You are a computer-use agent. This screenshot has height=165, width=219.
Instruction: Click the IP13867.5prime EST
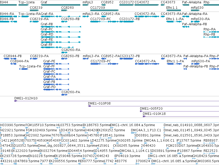click(x=179, y=153)
